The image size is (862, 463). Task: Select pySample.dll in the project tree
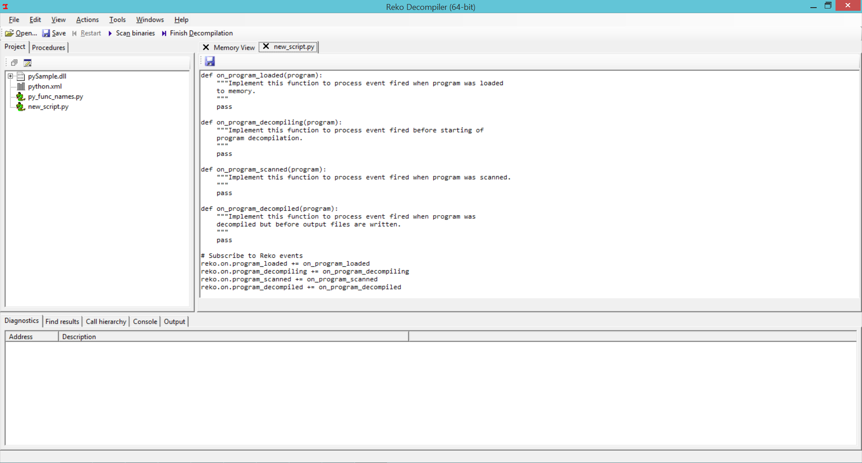click(x=47, y=76)
